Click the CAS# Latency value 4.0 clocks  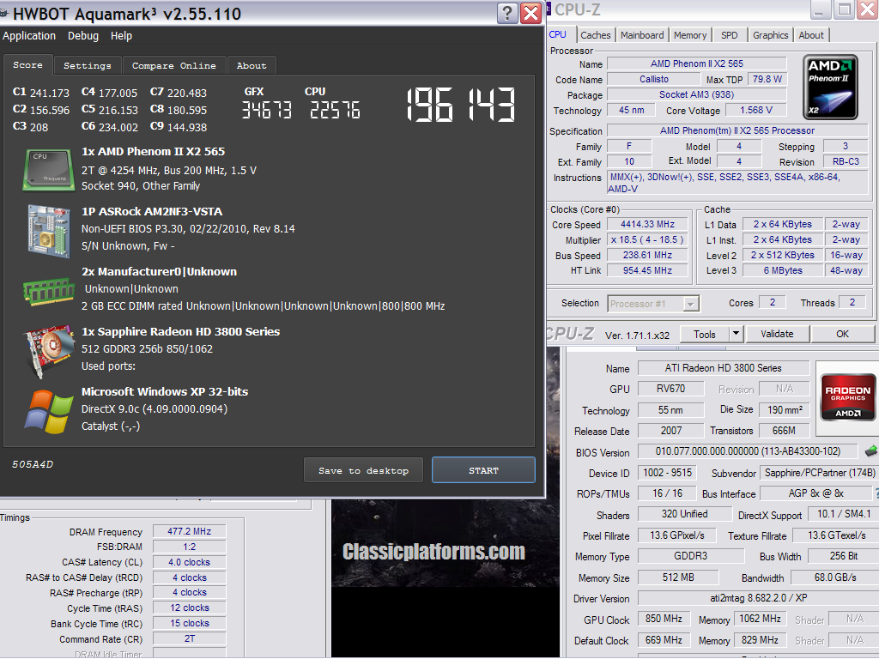[x=190, y=562]
